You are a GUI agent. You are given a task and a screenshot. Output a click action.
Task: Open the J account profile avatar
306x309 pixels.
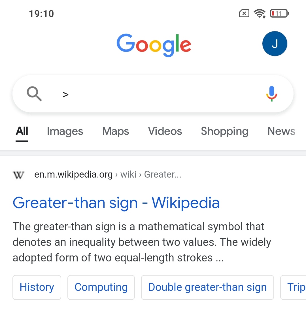(275, 44)
